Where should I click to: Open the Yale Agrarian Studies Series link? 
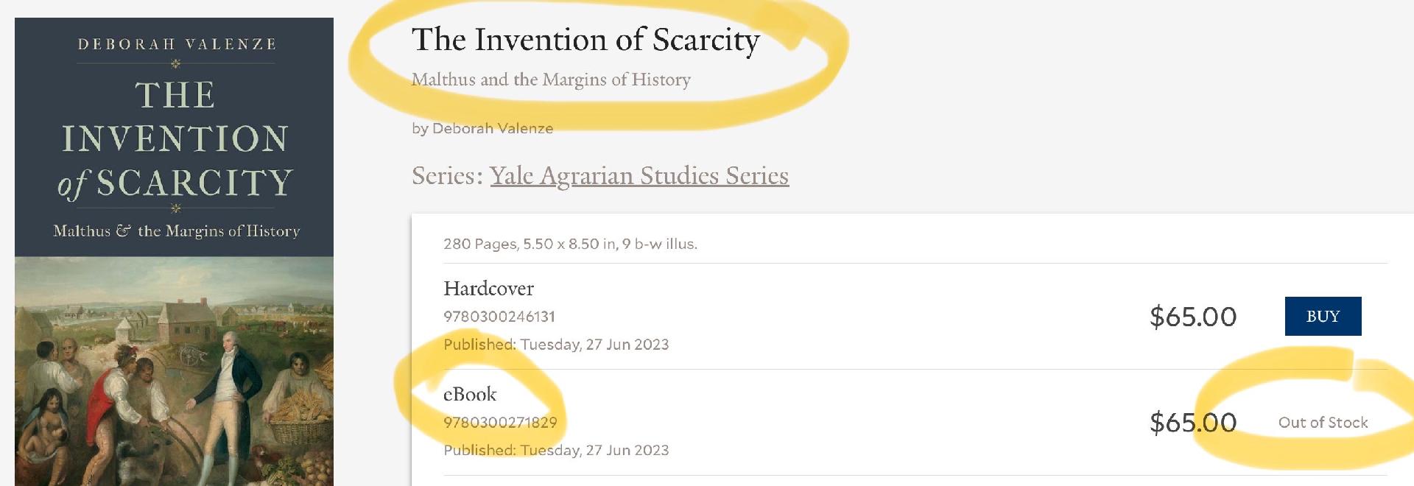[639, 176]
